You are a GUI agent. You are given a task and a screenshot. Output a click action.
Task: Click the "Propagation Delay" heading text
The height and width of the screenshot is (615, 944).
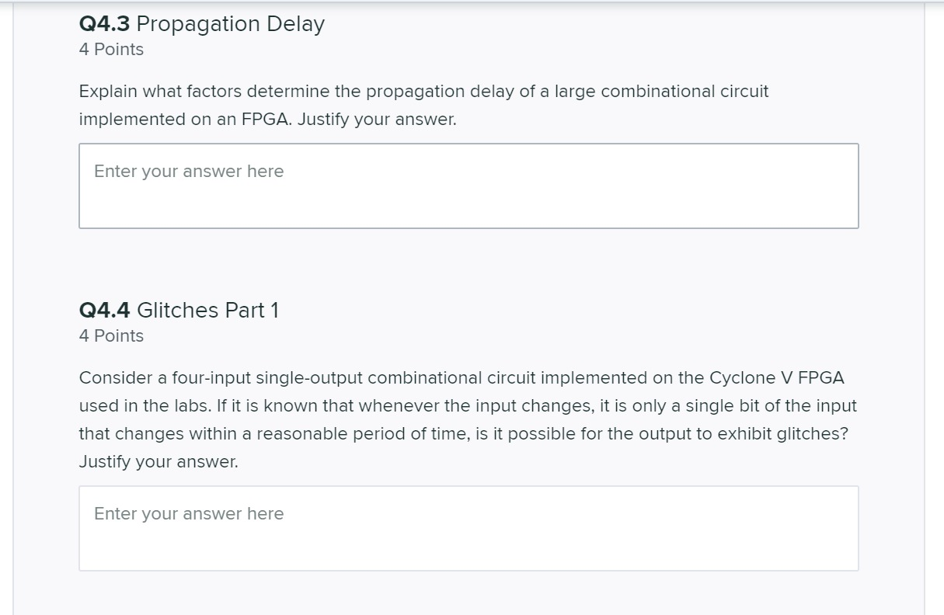231,24
